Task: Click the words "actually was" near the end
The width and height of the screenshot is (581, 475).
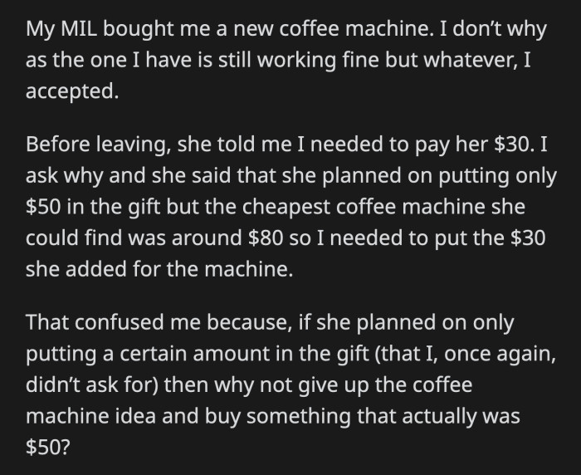Action: [x=461, y=417]
